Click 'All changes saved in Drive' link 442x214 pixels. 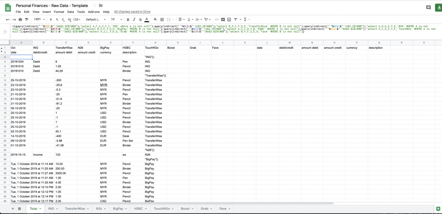tap(132, 12)
